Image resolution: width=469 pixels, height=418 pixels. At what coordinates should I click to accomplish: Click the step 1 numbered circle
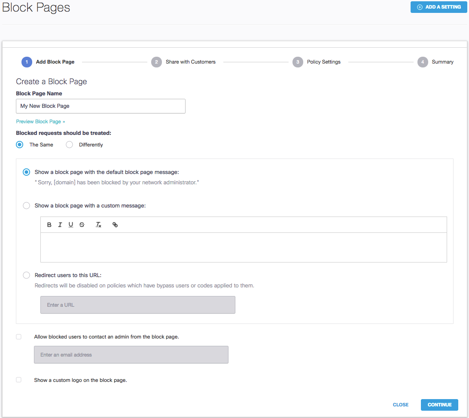(26, 62)
